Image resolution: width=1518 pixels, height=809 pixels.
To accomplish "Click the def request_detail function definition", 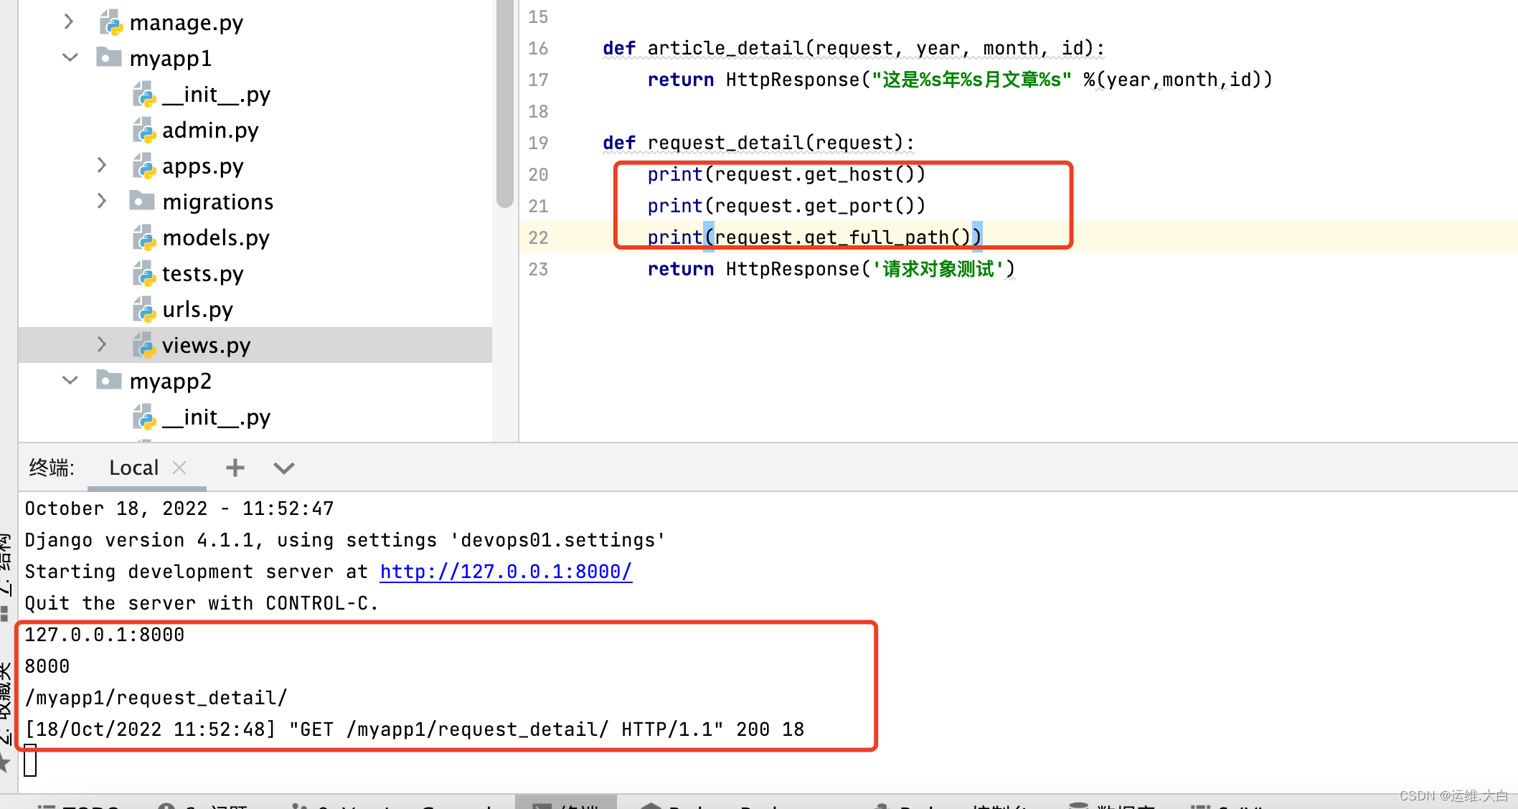I will point(759,143).
